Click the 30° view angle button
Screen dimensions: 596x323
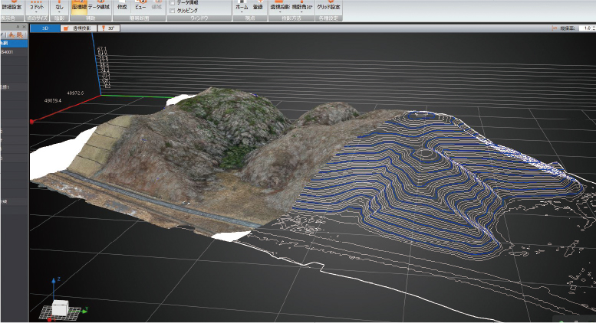pos(109,28)
